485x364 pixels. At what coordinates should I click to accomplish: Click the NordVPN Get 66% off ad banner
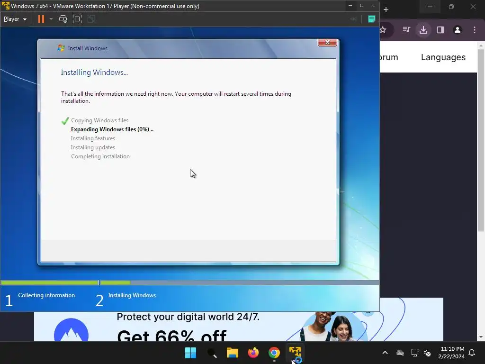[238, 326]
